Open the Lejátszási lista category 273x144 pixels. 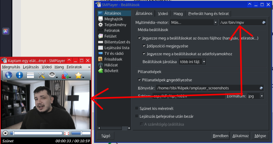click(x=114, y=48)
